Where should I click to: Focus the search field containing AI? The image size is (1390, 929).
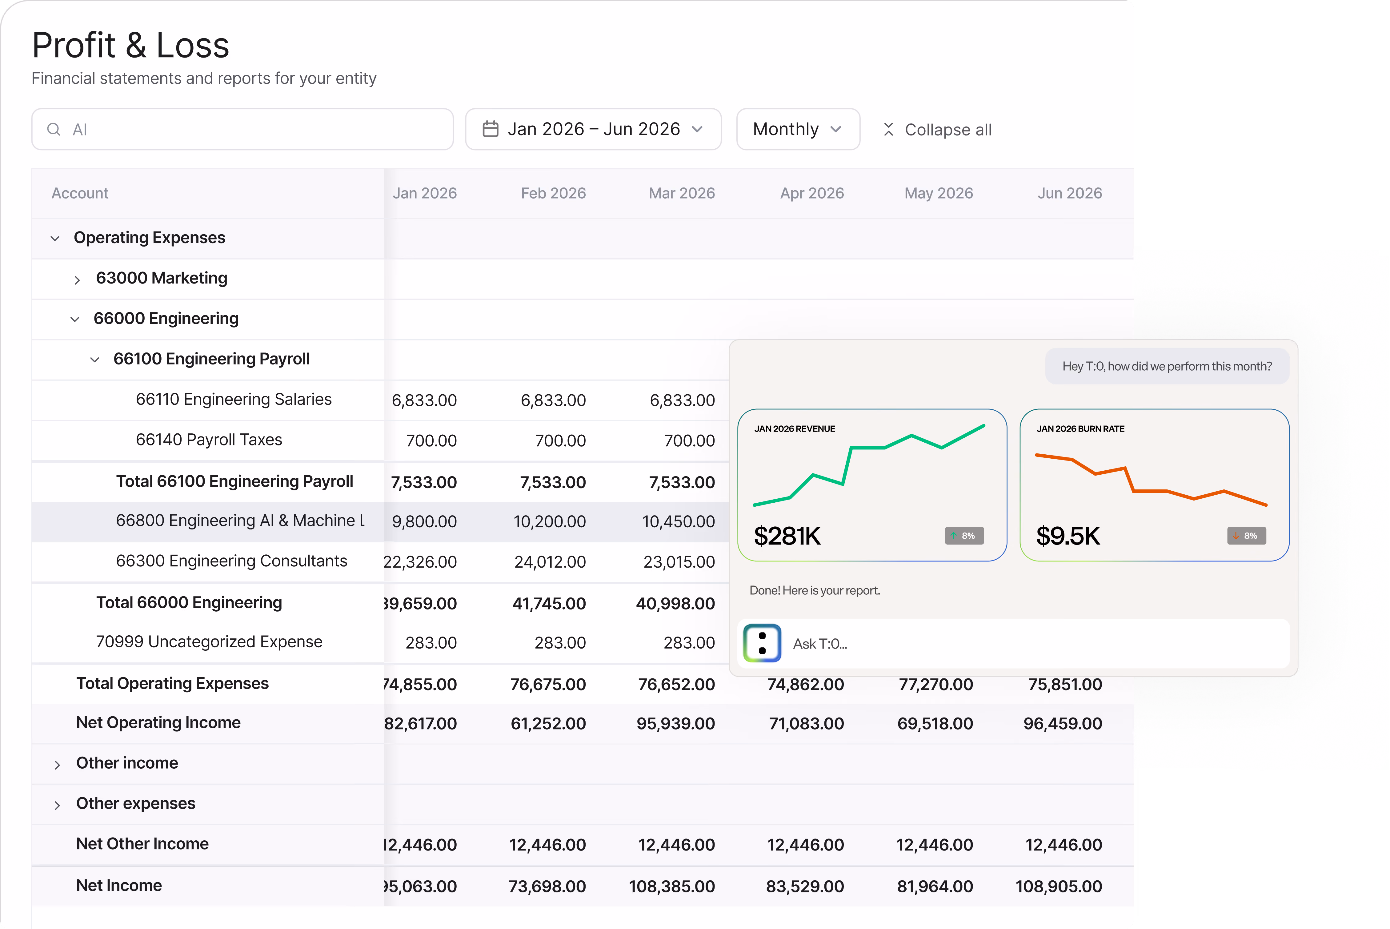click(242, 129)
